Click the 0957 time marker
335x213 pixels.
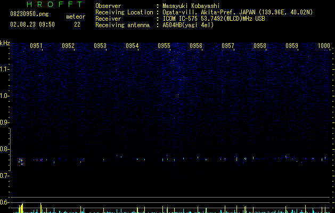(x=228, y=46)
